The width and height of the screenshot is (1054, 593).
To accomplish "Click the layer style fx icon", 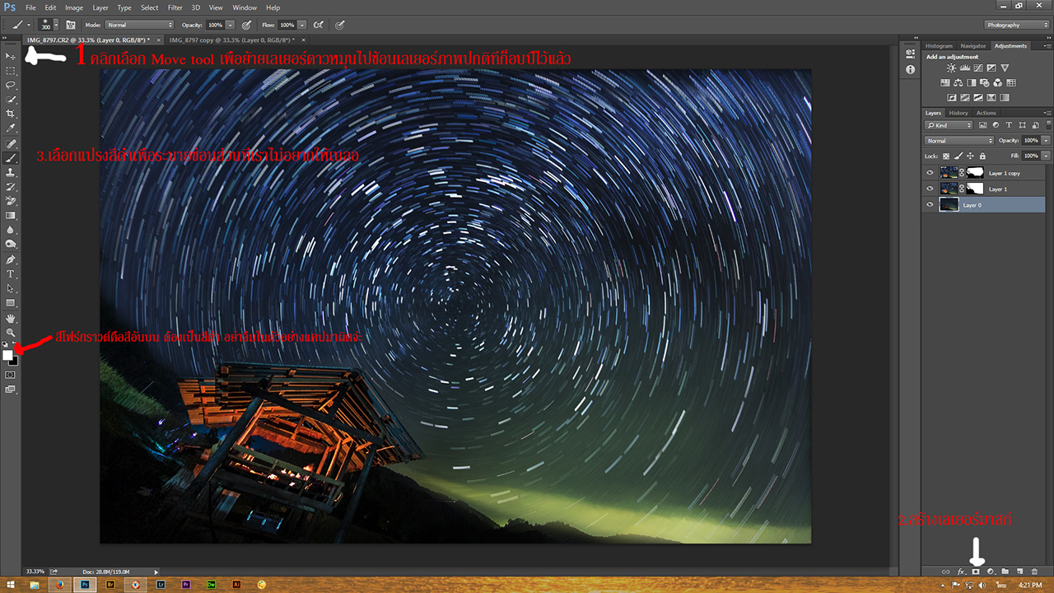I will [x=961, y=571].
